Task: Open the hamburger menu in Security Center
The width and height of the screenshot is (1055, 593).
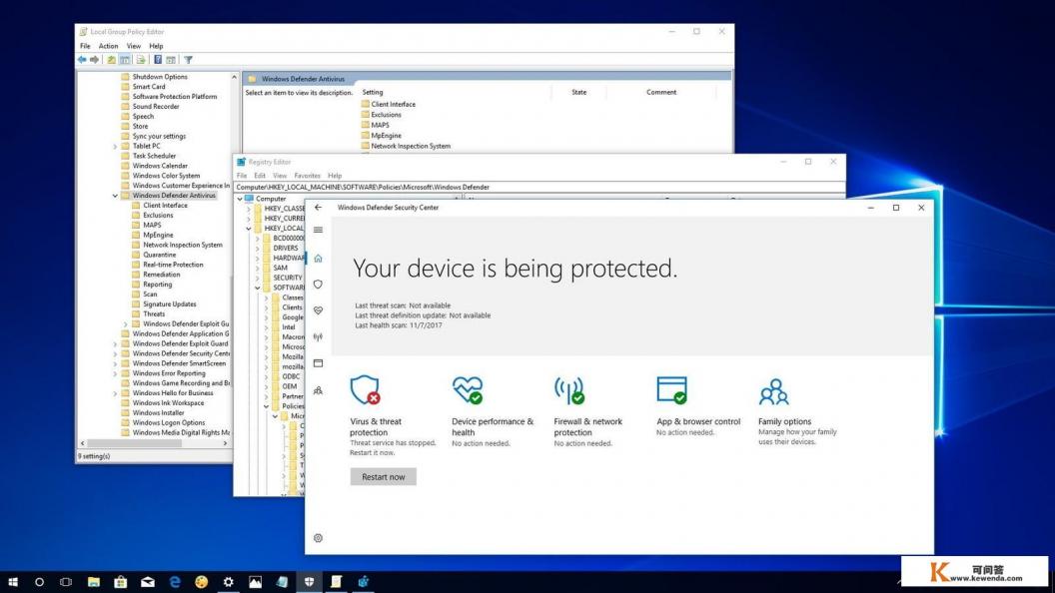Action: [x=319, y=230]
